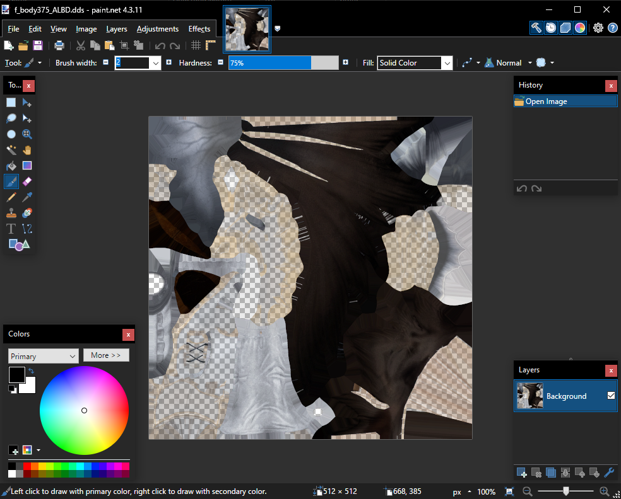Click the Save icon in toolbar
Image resolution: width=621 pixels, height=499 pixels.
tap(38, 45)
